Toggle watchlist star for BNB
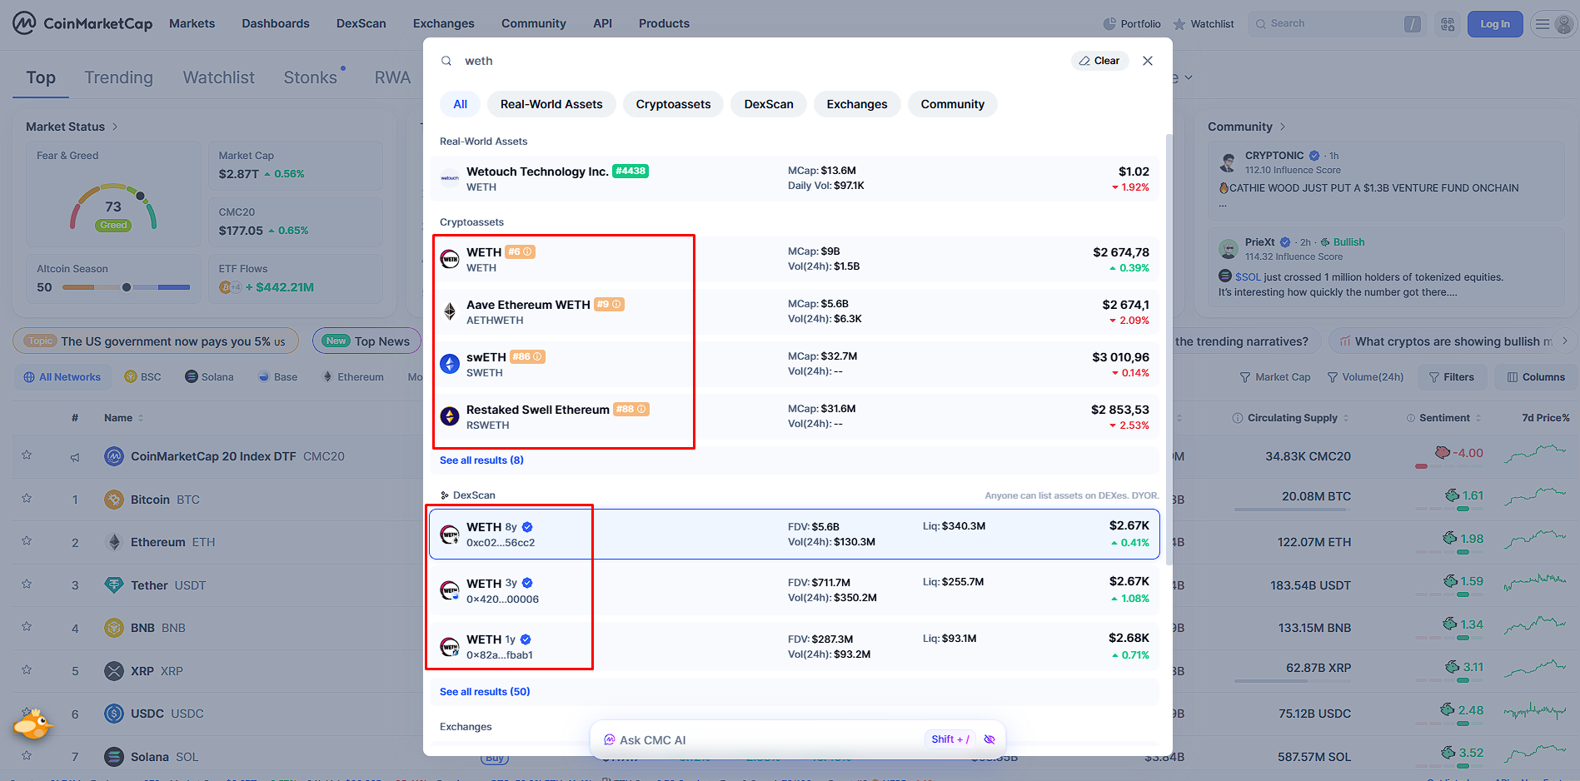The height and width of the screenshot is (781, 1580). point(27,627)
